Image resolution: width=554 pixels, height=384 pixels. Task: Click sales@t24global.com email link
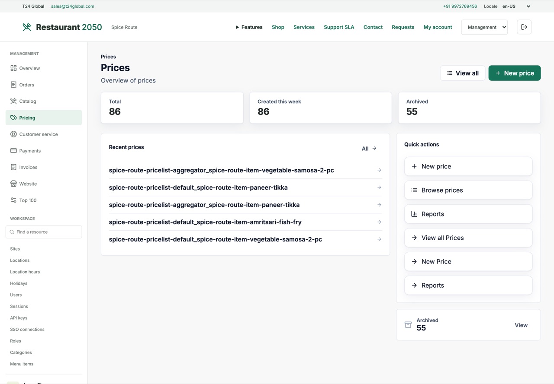(73, 6)
